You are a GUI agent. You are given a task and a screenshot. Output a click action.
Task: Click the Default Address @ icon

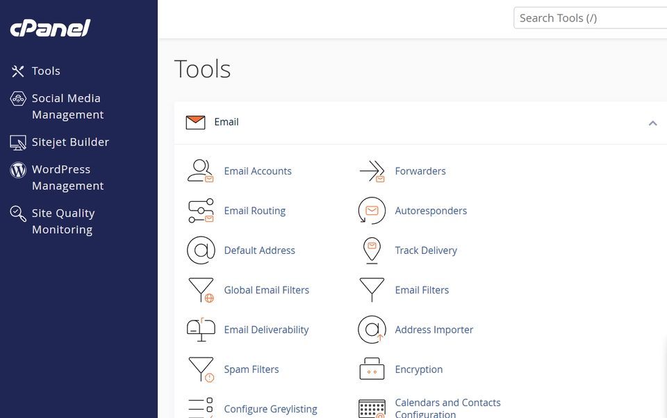pyautogui.click(x=201, y=250)
